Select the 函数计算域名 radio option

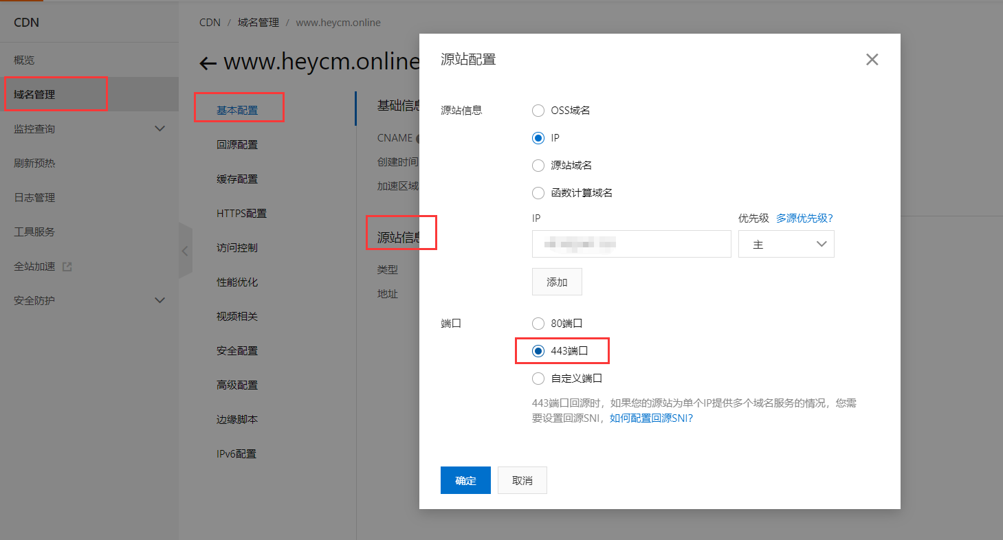pos(538,193)
